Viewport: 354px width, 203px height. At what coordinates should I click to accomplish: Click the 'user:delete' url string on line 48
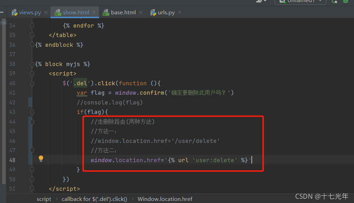[215, 160]
